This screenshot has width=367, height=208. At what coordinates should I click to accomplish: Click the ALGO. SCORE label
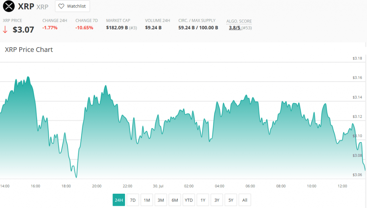239,21
